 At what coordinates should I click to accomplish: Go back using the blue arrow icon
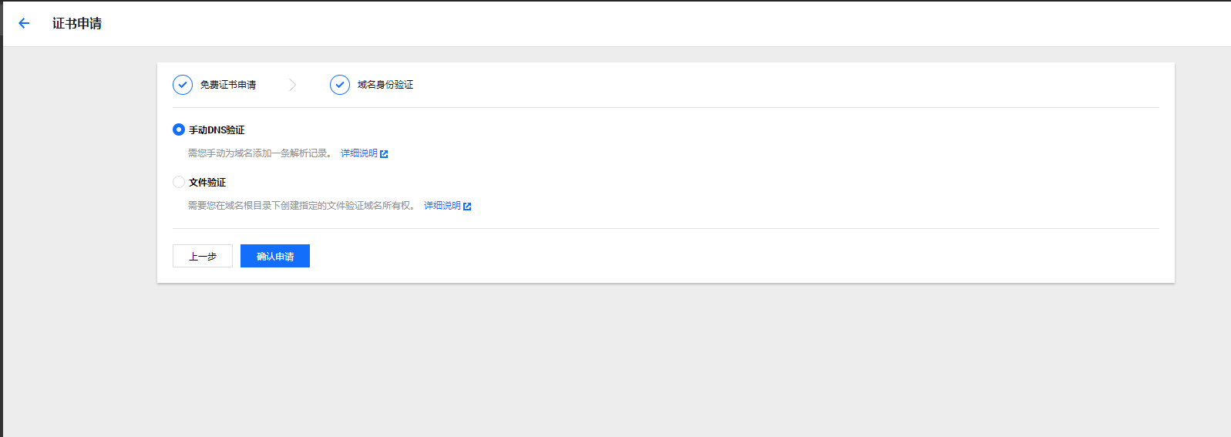click(x=24, y=23)
